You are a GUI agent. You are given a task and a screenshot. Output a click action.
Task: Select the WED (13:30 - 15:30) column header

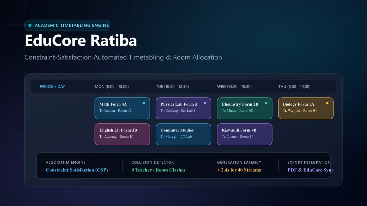point(234,87)
